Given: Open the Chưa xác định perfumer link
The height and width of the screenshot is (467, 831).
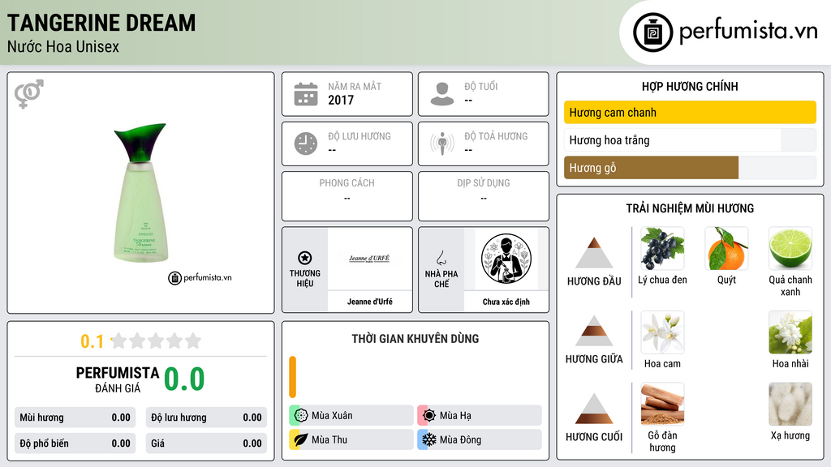Looking at the screenshot, I should (506, 302).
